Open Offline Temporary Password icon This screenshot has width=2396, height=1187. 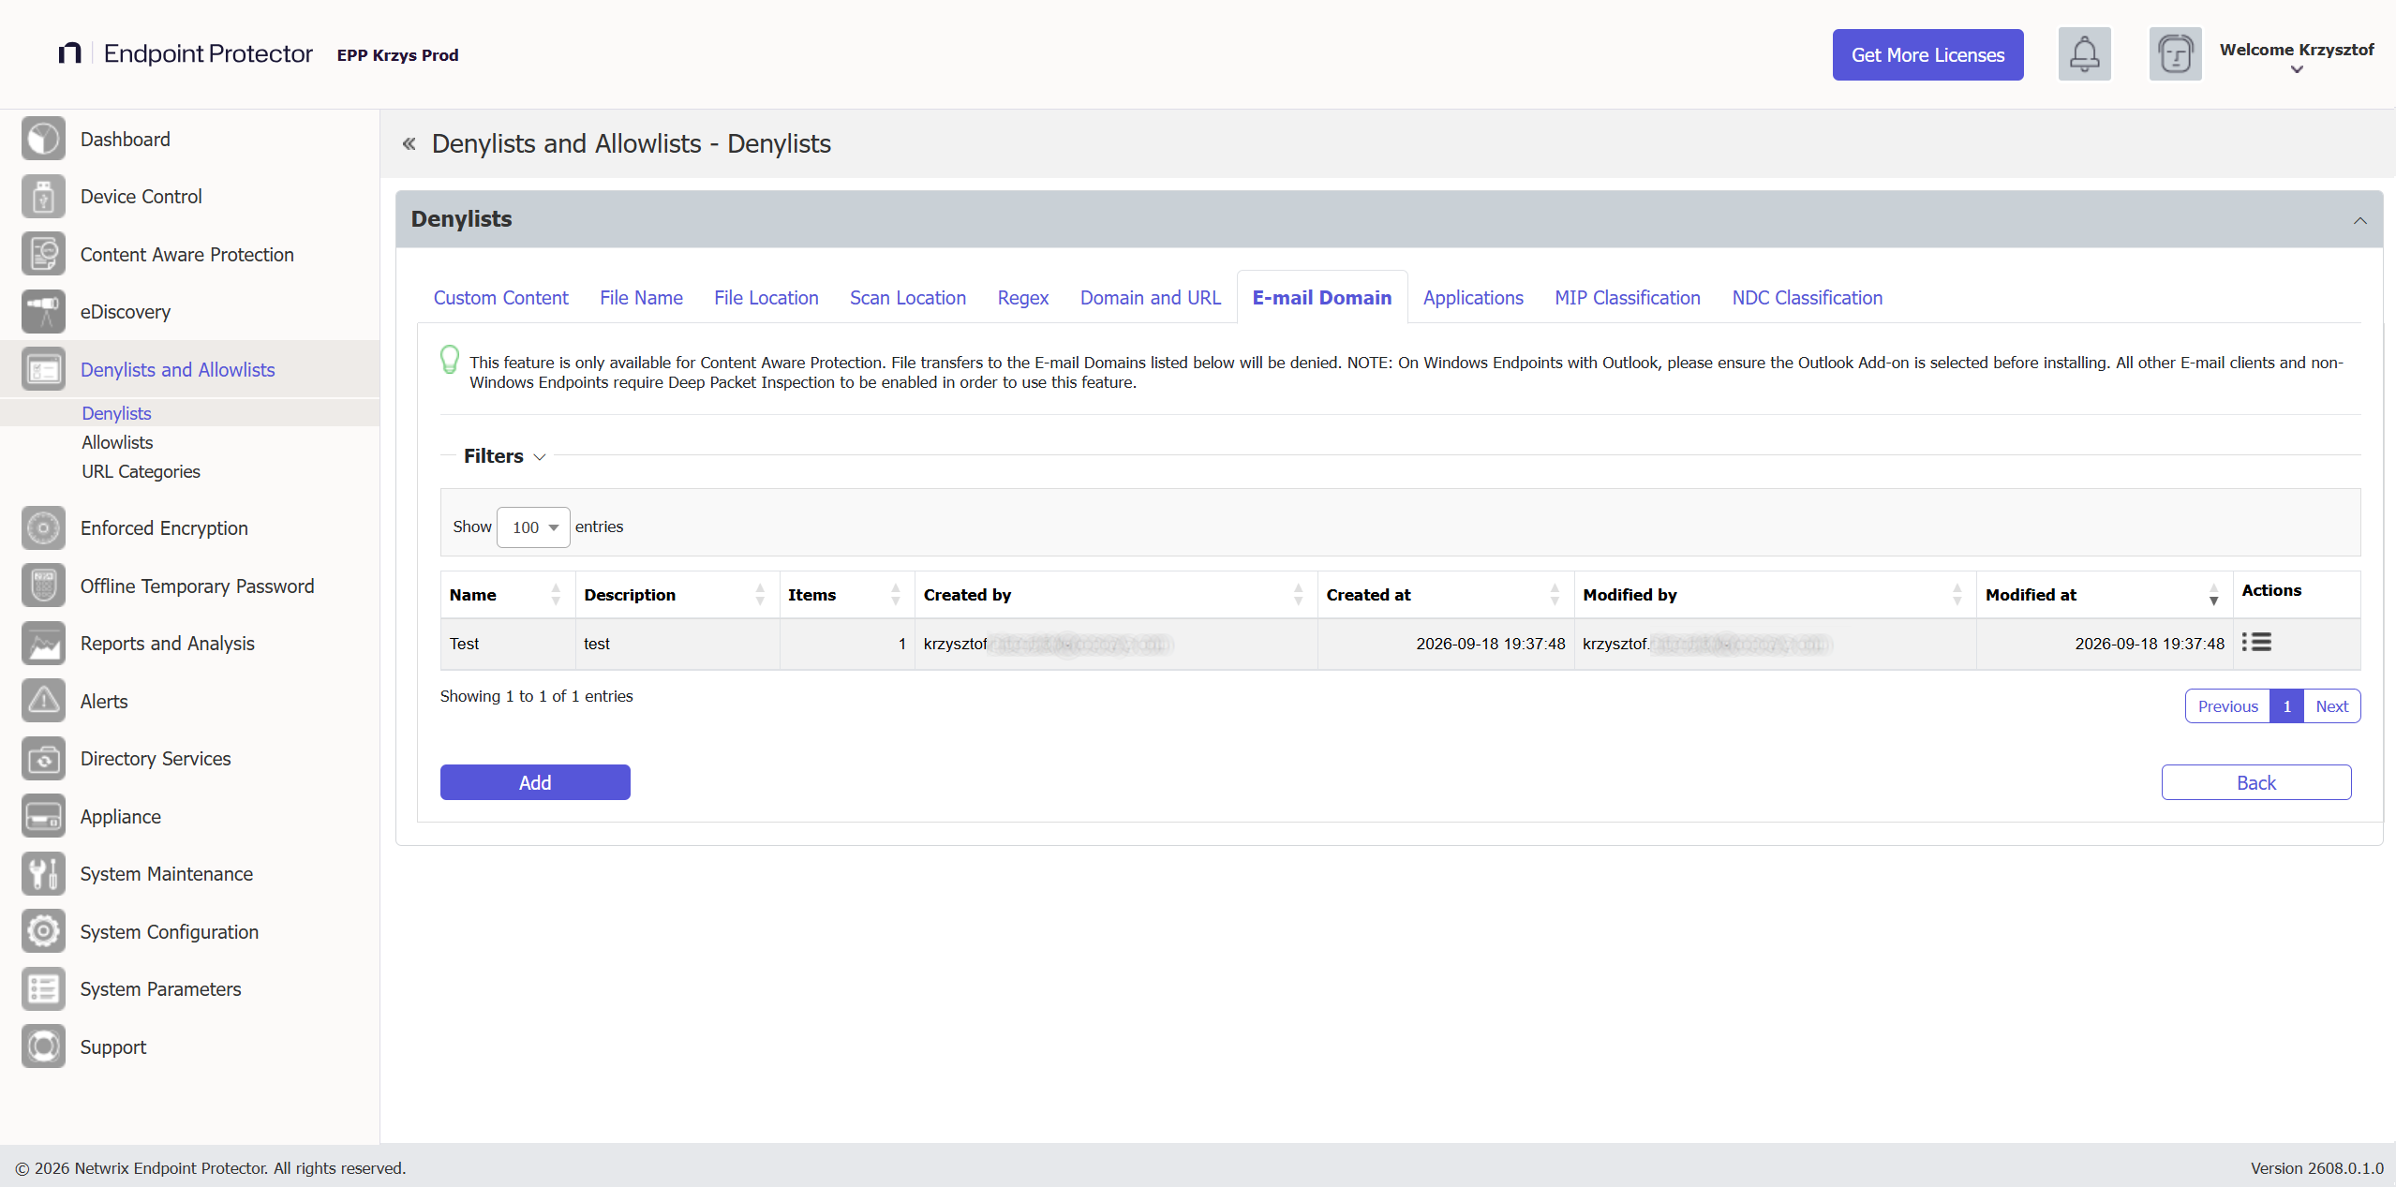click(x=43, y=586)
